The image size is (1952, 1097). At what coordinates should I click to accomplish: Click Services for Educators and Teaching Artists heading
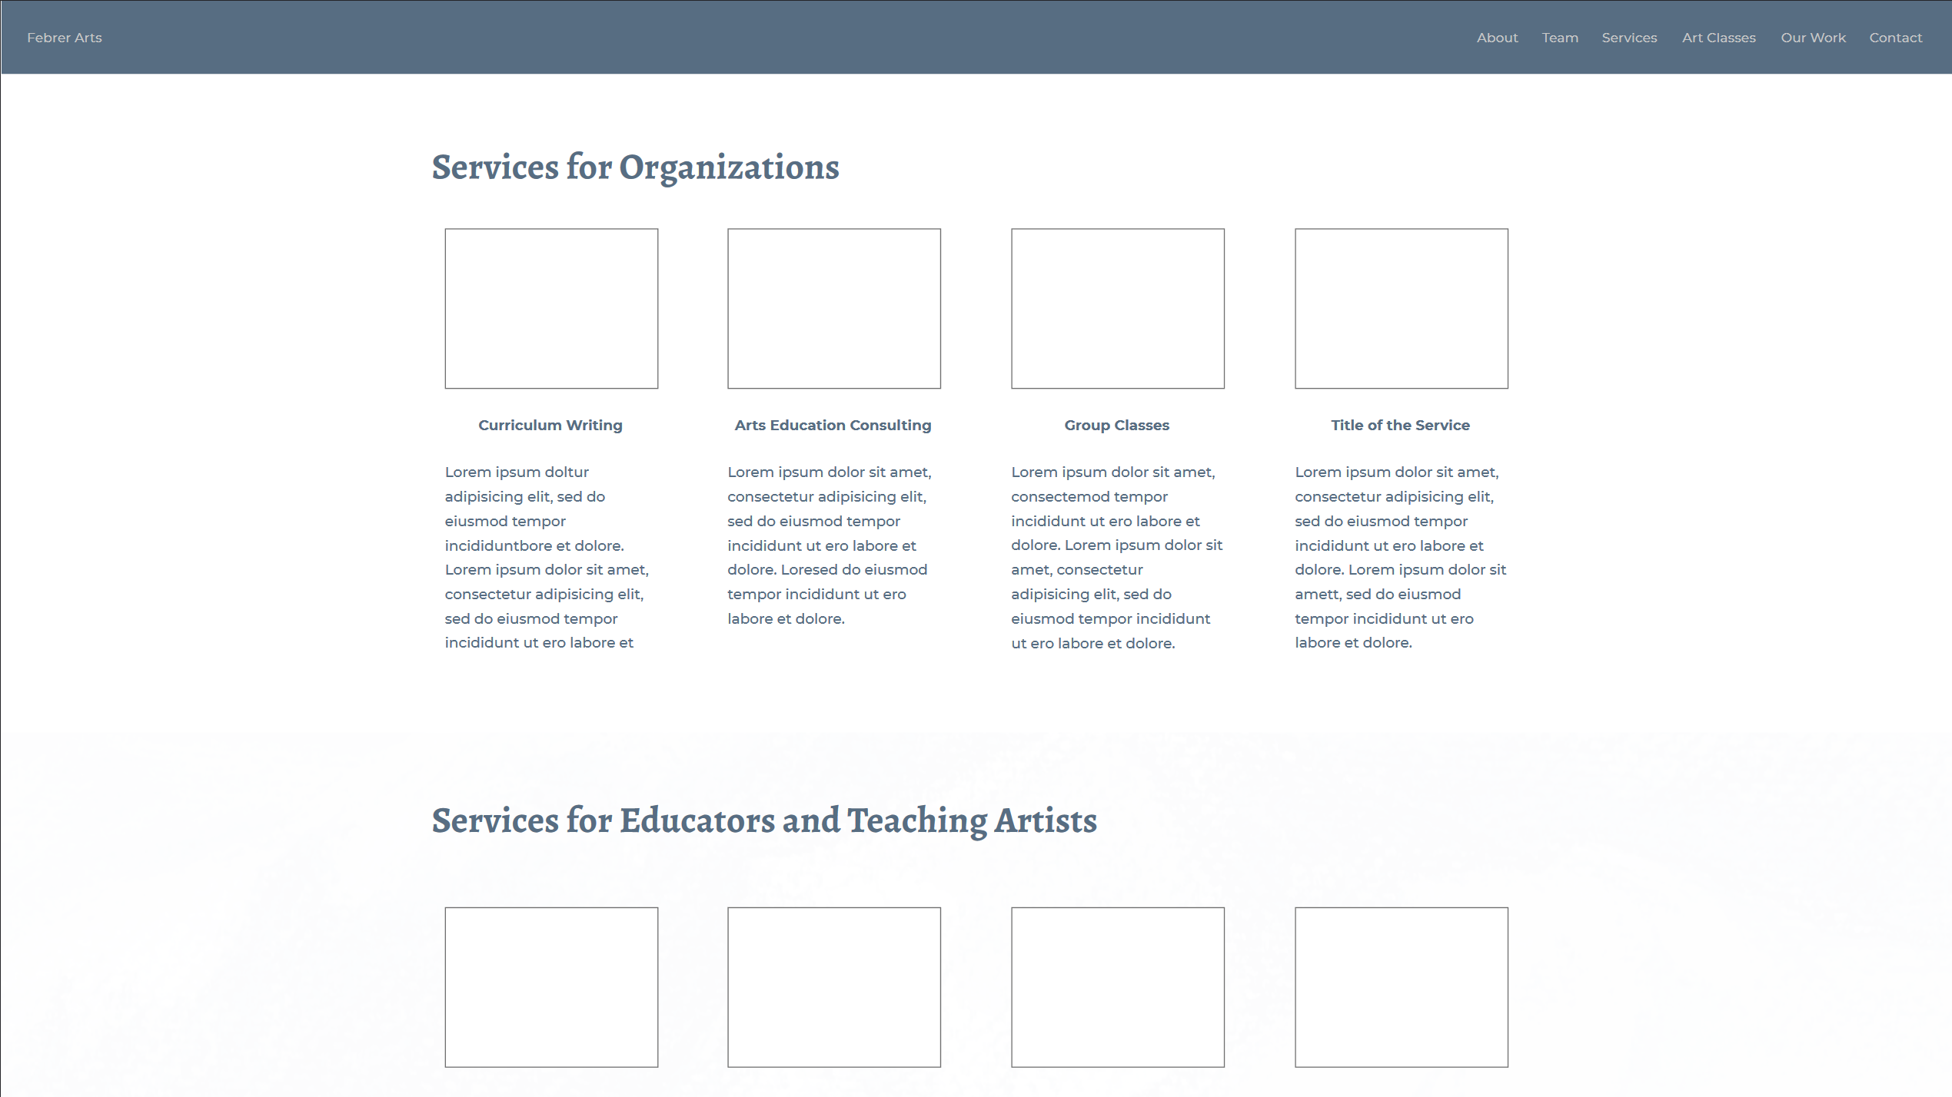(x=764, y=820)
